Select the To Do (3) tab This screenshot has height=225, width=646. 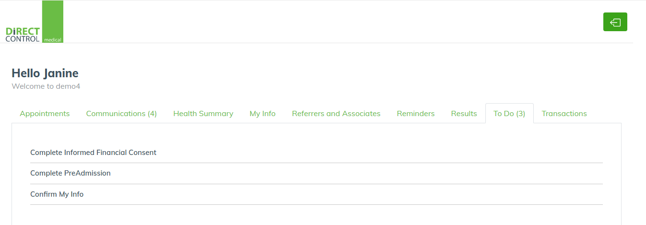(509, 114)
